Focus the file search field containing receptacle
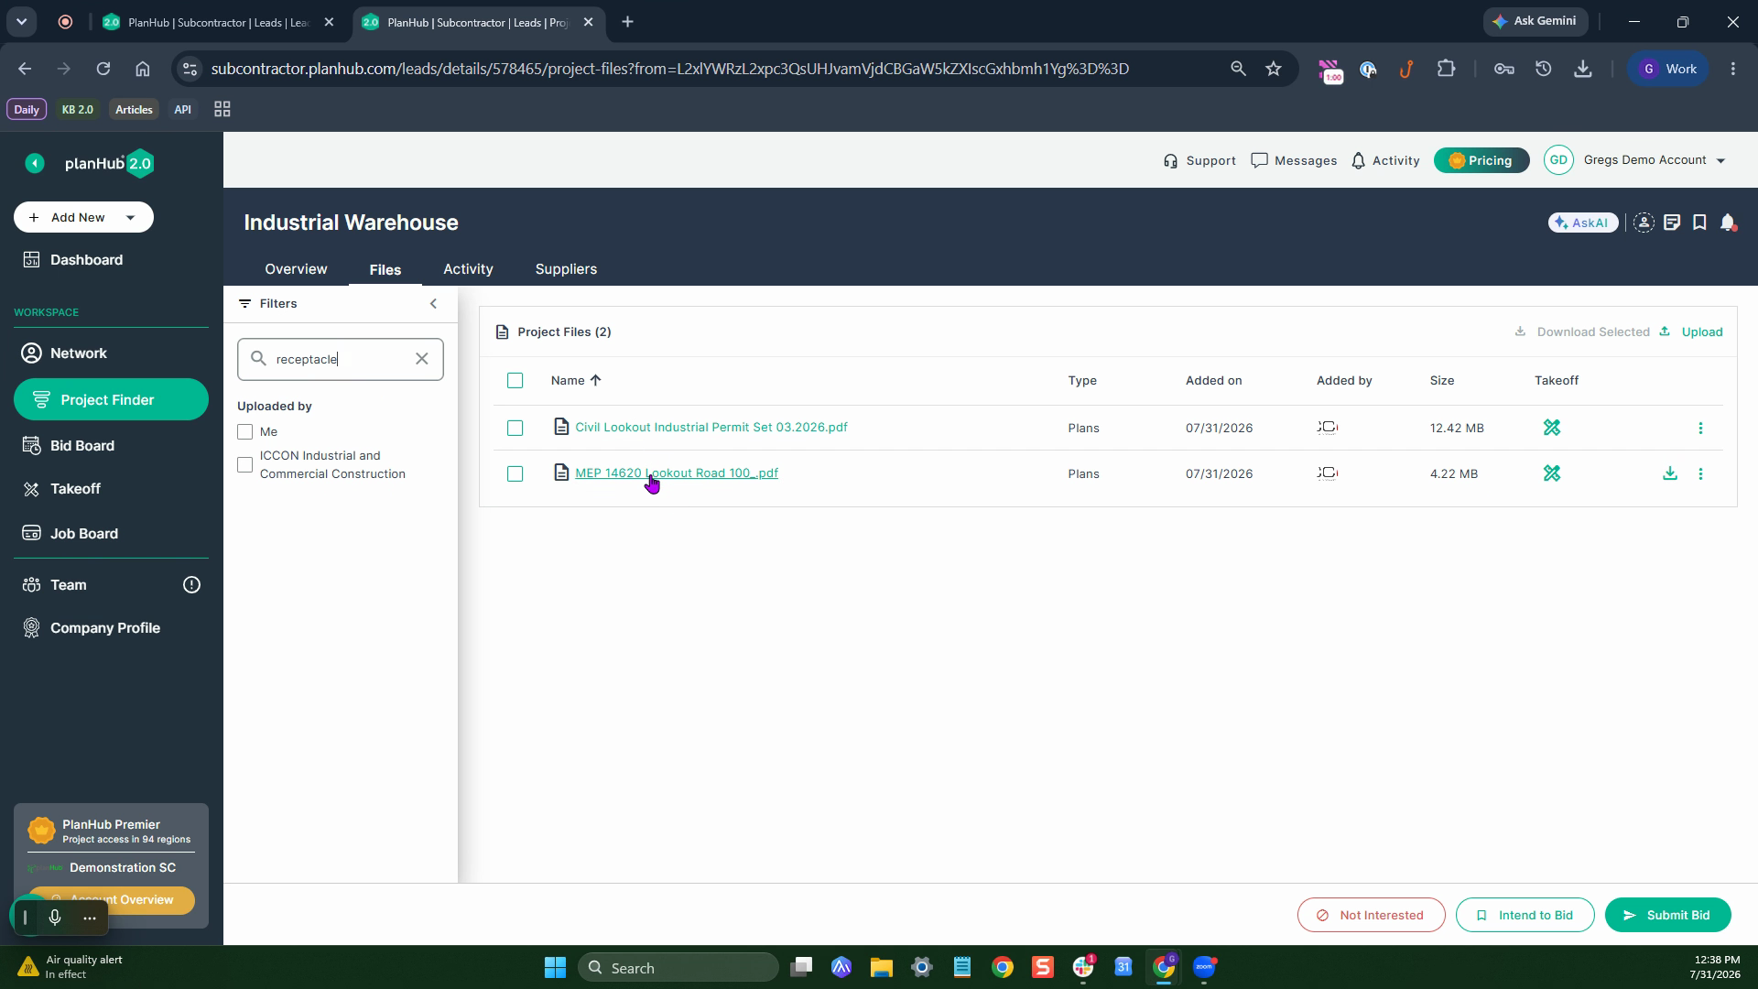 tap(339, 359)
